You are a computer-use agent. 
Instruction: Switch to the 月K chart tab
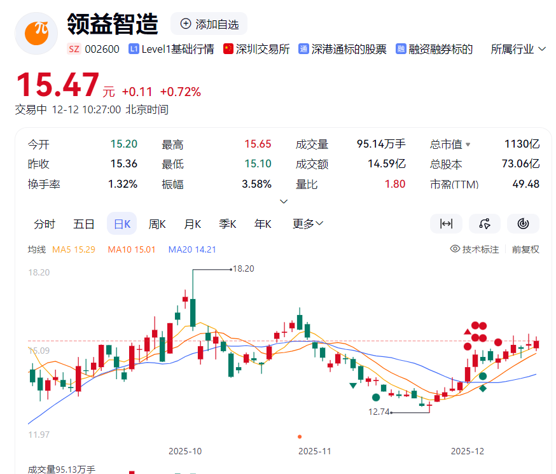click(x=193, y=224)
